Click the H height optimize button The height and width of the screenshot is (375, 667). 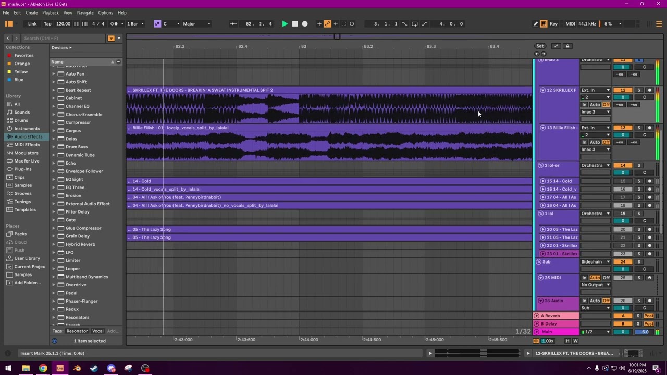point(567,341)
